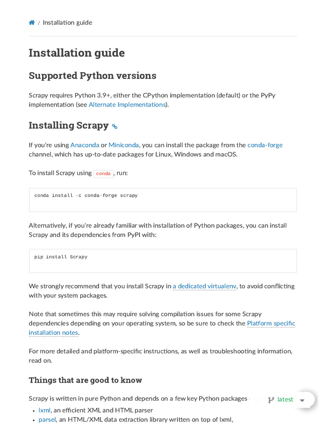Follow the Anaconda link

coord(85,145)
